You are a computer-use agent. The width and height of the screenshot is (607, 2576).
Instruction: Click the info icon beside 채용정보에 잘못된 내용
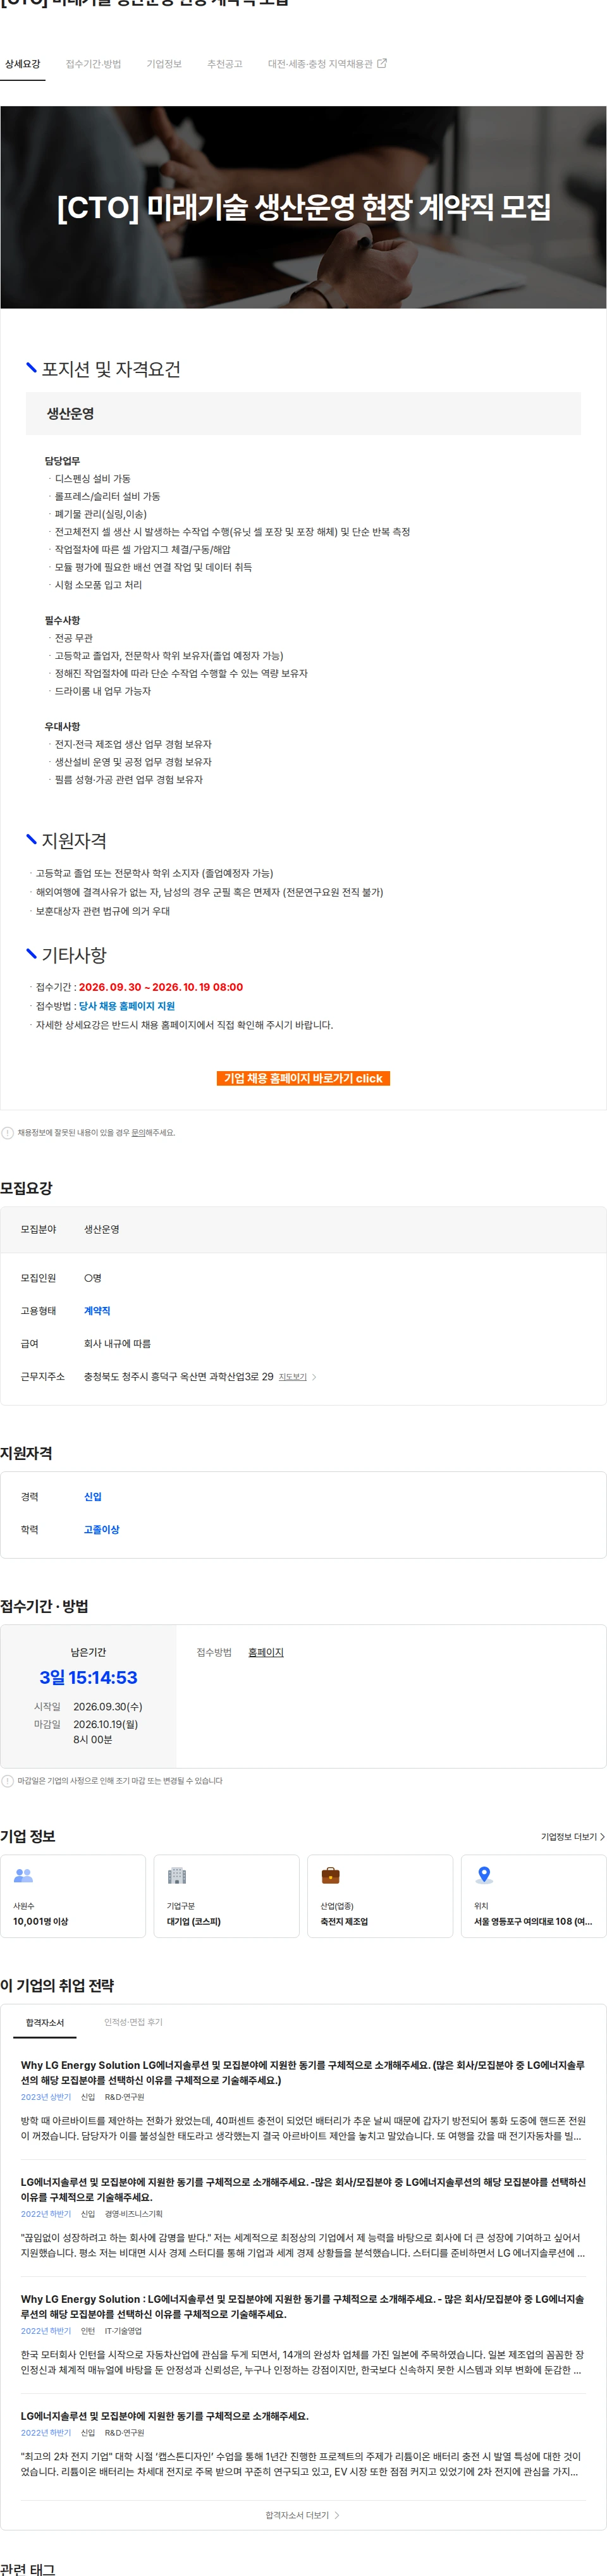(x=8, y=1133)
